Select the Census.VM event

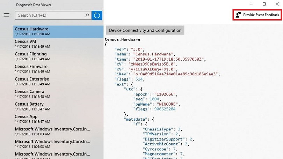tap(58, 44)
